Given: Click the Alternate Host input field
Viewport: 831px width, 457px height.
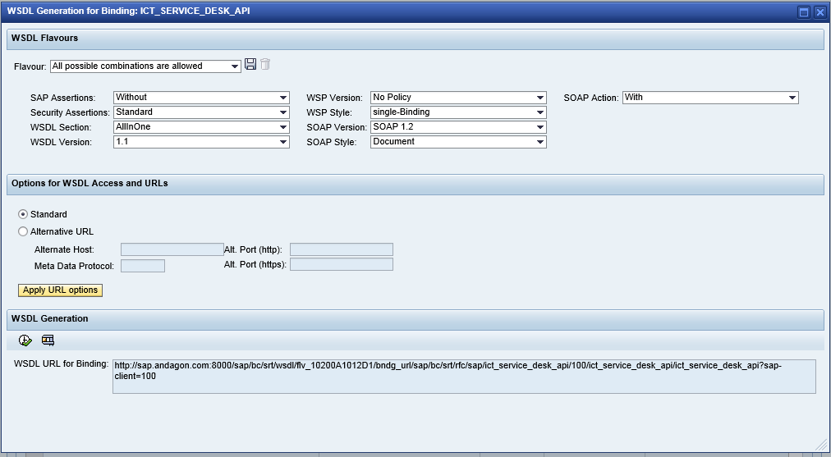Looking at the screenshot, I should [x=172, y=249].
